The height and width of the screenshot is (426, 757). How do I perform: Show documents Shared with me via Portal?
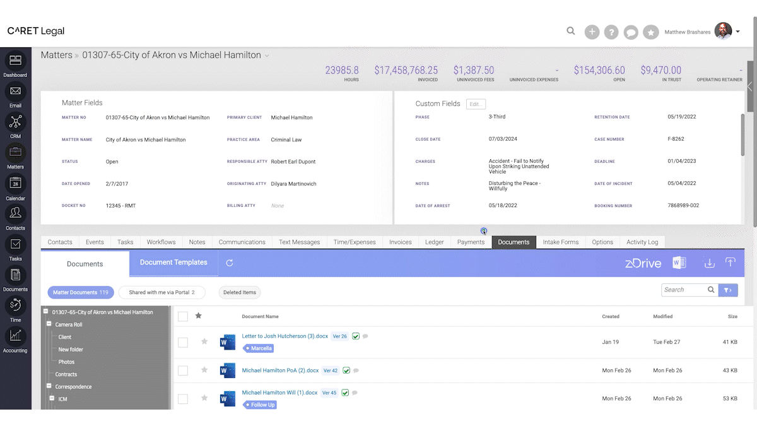[x=162, y=292]
